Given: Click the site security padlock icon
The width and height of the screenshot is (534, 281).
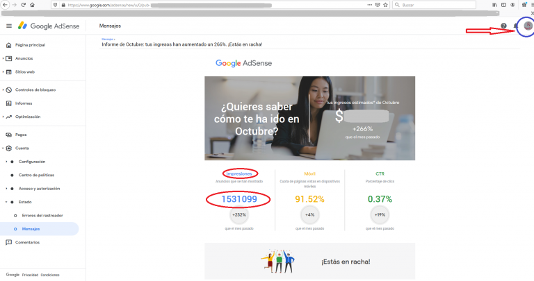Looking at the screenshot, I should tap(63, 5).
